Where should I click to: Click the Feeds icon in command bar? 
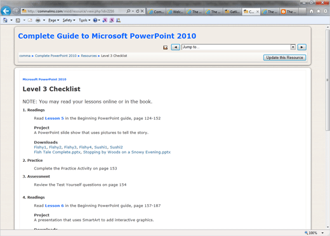(x=18, y=20)
